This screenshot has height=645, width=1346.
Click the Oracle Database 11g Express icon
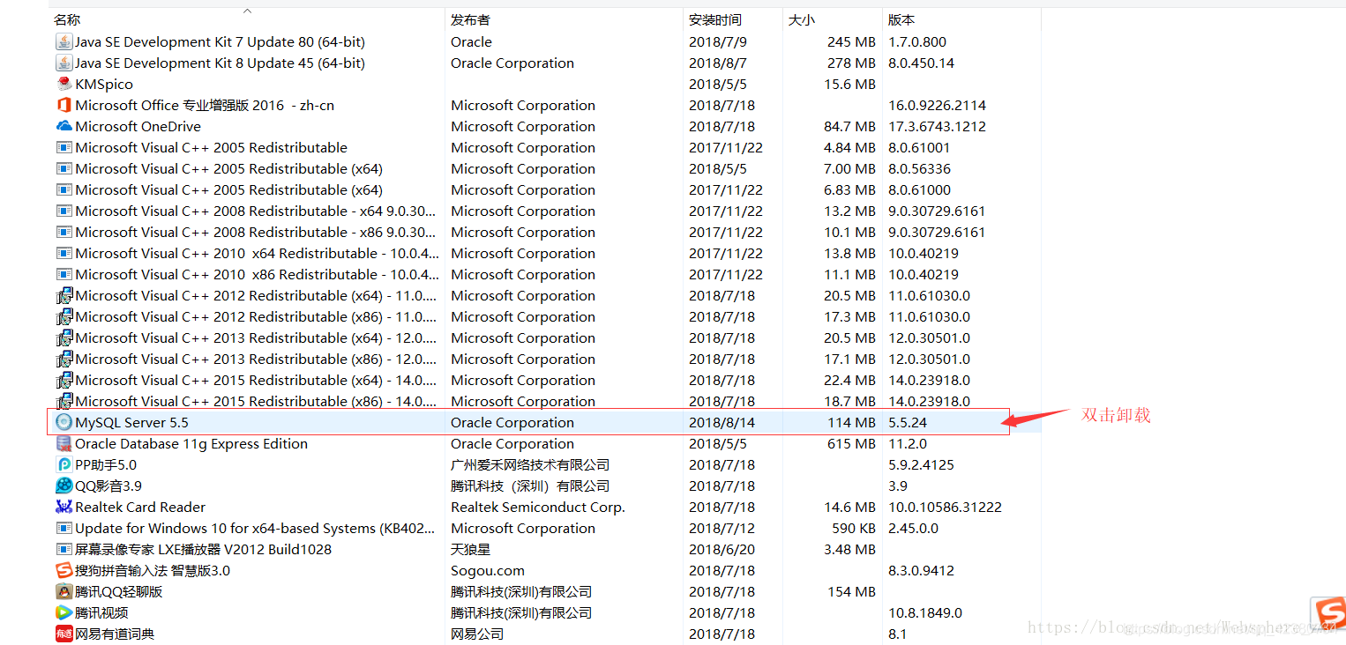pos(64,443)
